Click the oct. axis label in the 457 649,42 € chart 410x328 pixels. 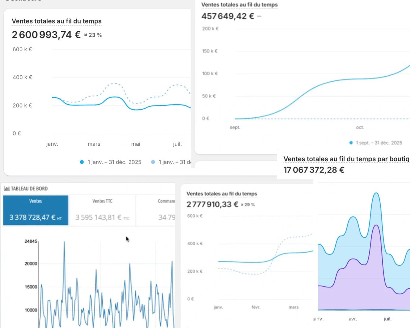[x=360, y=127]
